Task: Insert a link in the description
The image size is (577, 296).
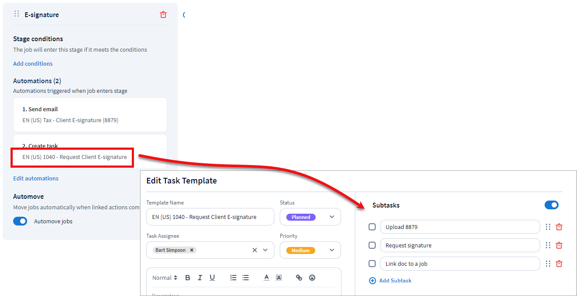Action: pos(299,278)
